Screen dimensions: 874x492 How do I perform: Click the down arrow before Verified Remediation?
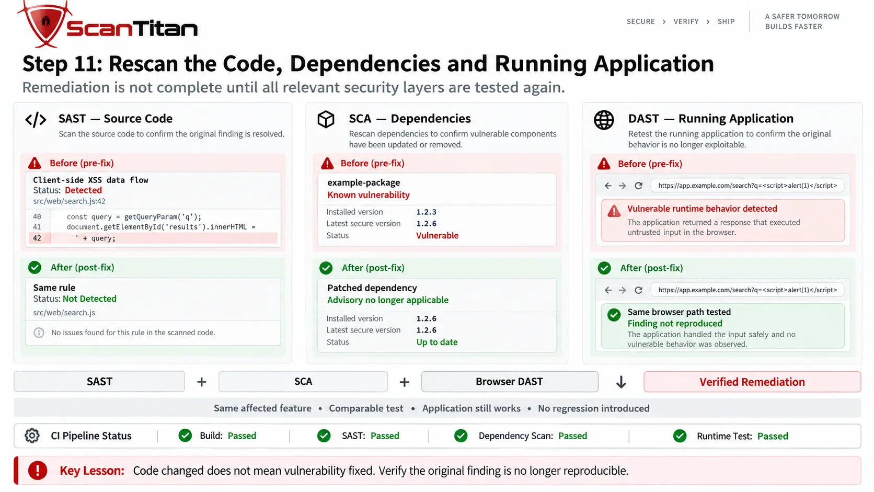[621, 382]
